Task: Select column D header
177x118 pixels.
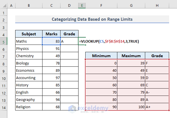Action: (69, 5)
